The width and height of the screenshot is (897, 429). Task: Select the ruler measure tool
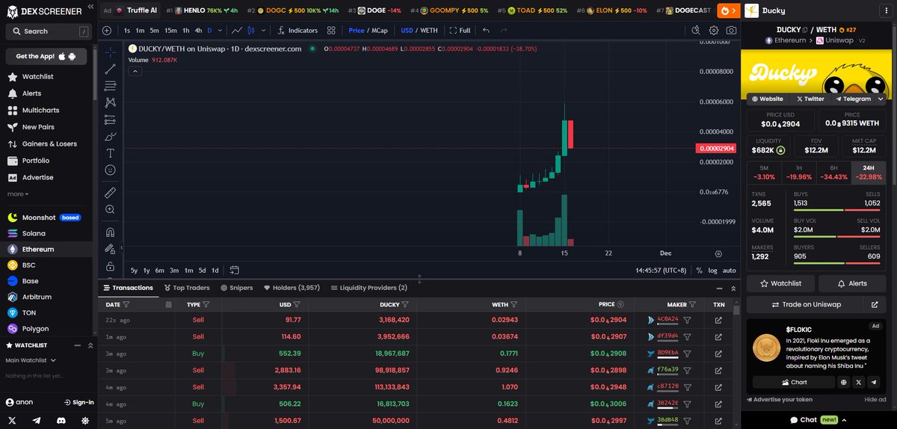coord(110,193)
